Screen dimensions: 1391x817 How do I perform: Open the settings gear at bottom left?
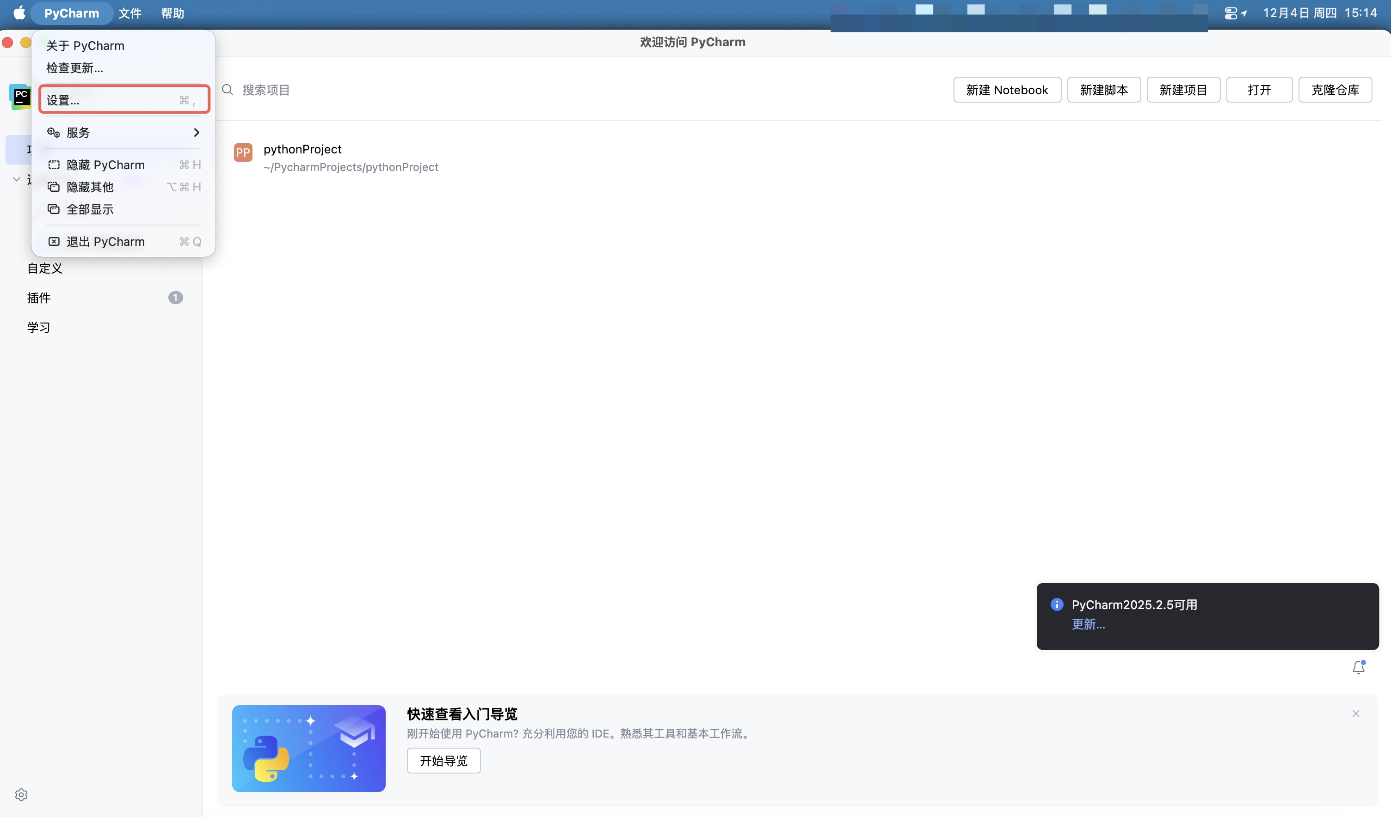click(x=21, y=794)
